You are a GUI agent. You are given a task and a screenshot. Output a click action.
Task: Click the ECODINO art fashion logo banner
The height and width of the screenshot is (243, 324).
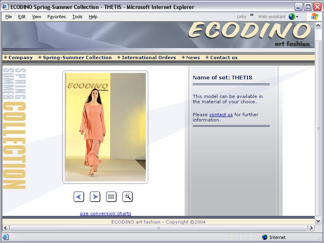pyautogui.click(x=249, y=34)
